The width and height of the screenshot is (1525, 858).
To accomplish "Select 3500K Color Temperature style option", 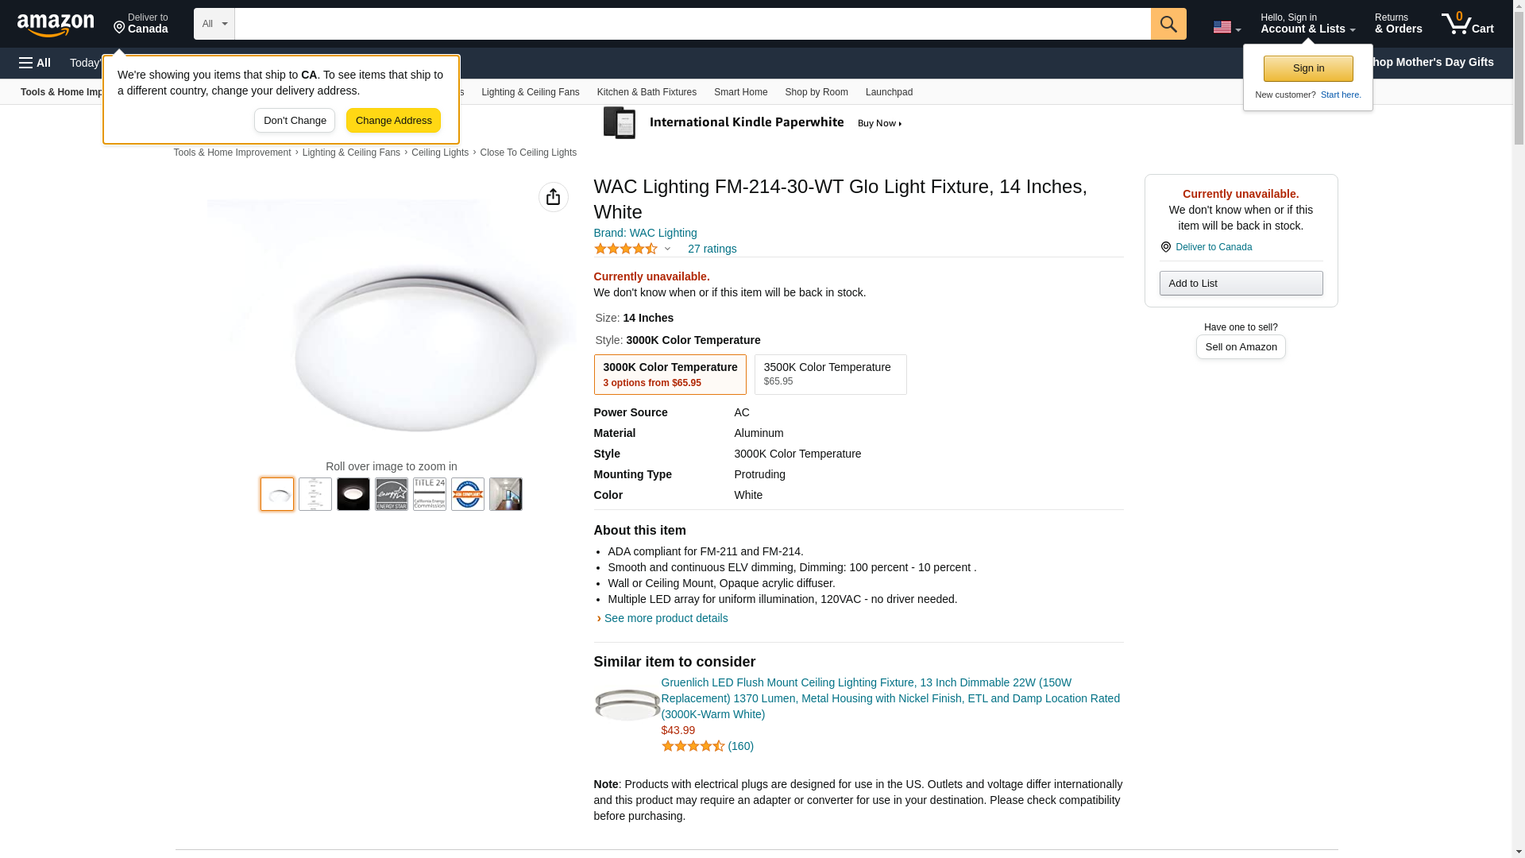I will (830, 374).
